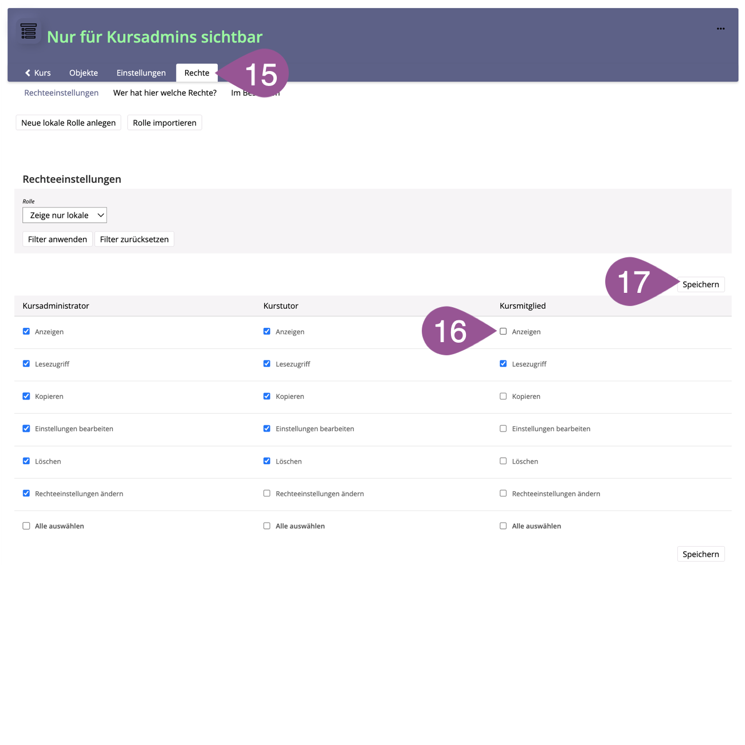Click the course object list icon in header
Screen dimensions: 745x745
click(29, 32)
